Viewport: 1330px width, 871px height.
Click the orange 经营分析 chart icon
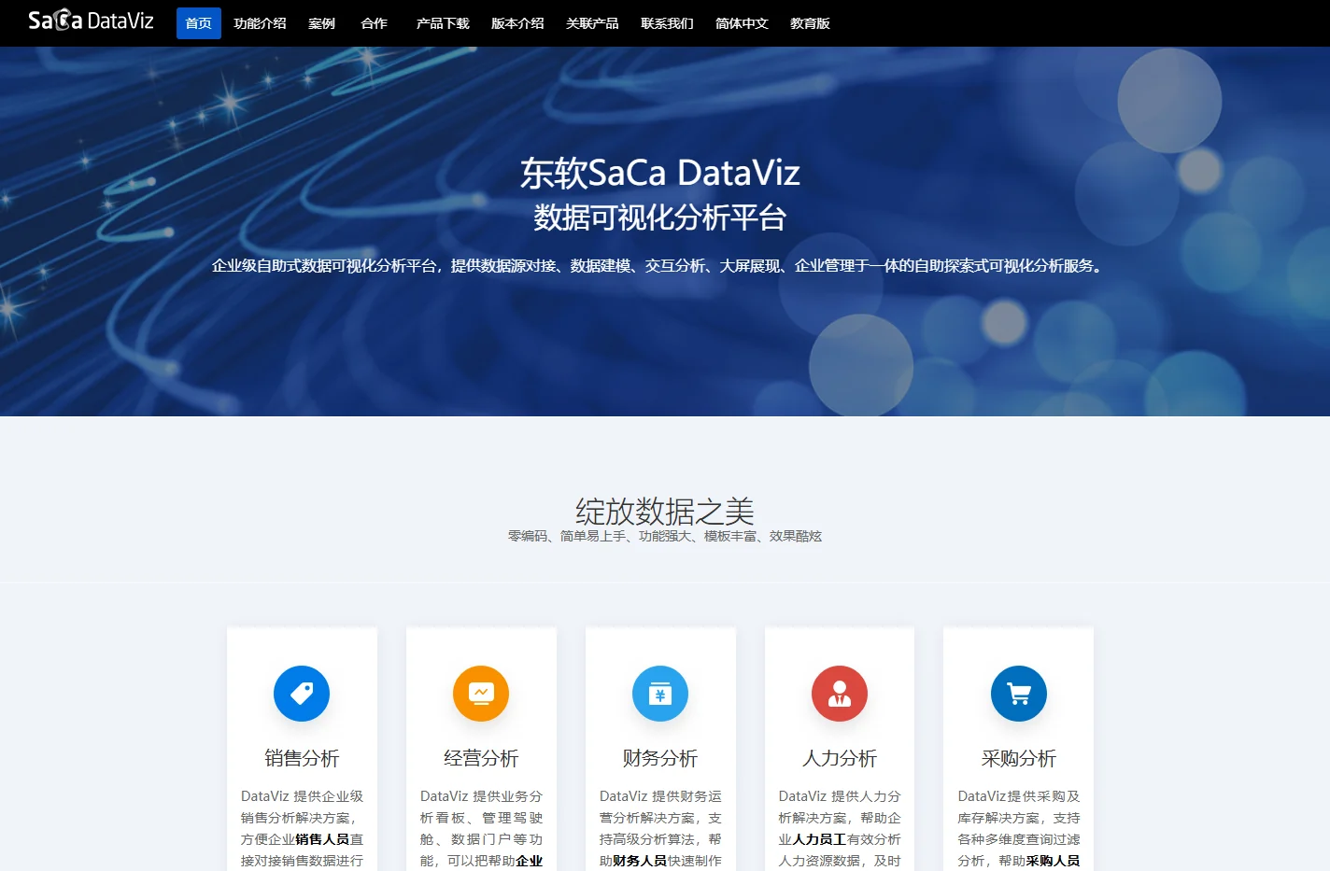point(481,694)
